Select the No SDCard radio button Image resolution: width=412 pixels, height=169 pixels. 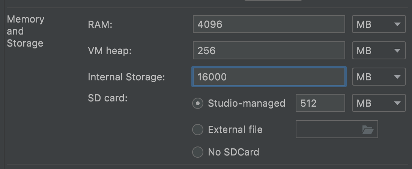coord(198,152)
